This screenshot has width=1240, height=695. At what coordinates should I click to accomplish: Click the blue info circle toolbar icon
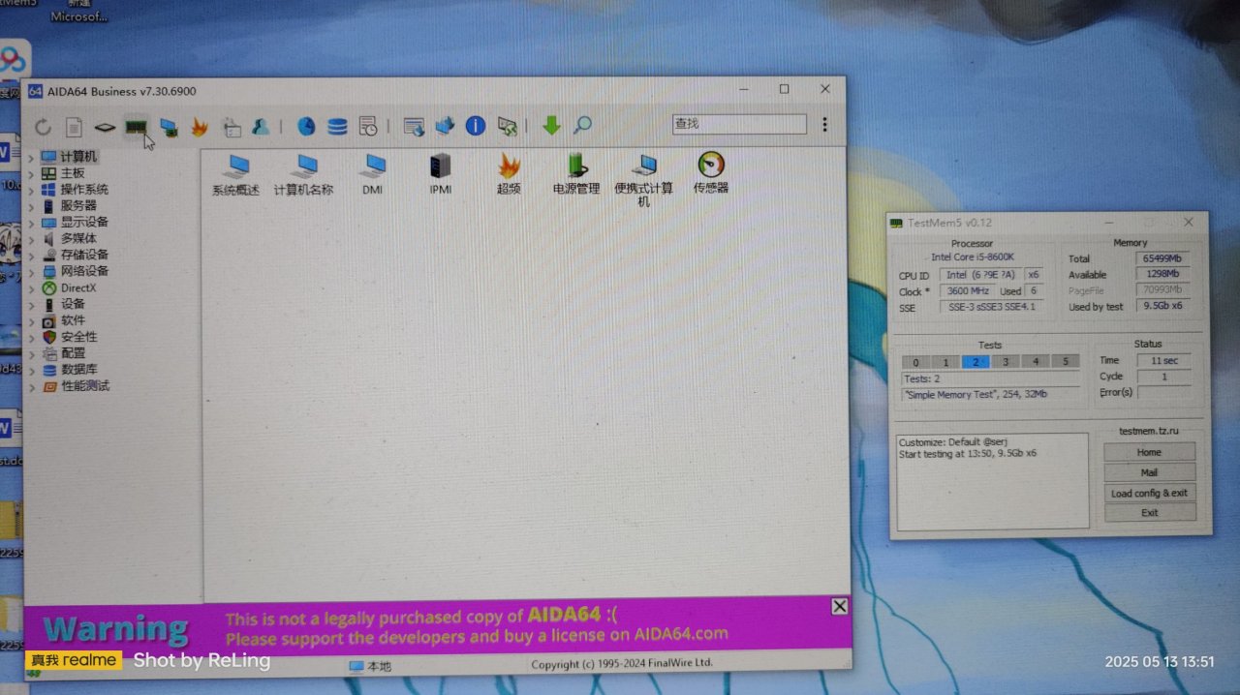[x=476, y=126]
